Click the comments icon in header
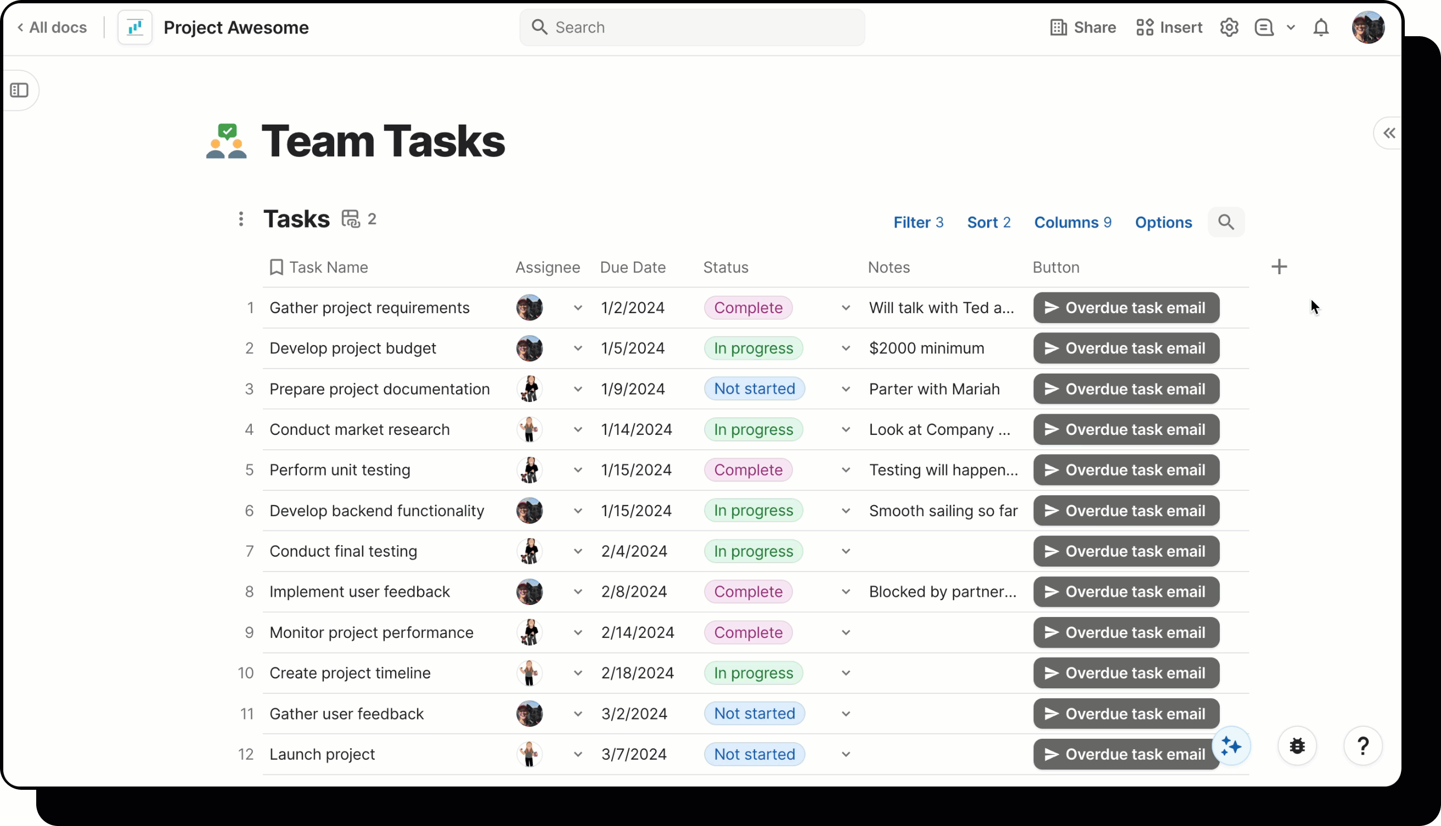Viewport: 1441px width, 826px height. (1264, 27)
